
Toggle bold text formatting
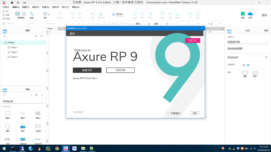click(83, 23)
